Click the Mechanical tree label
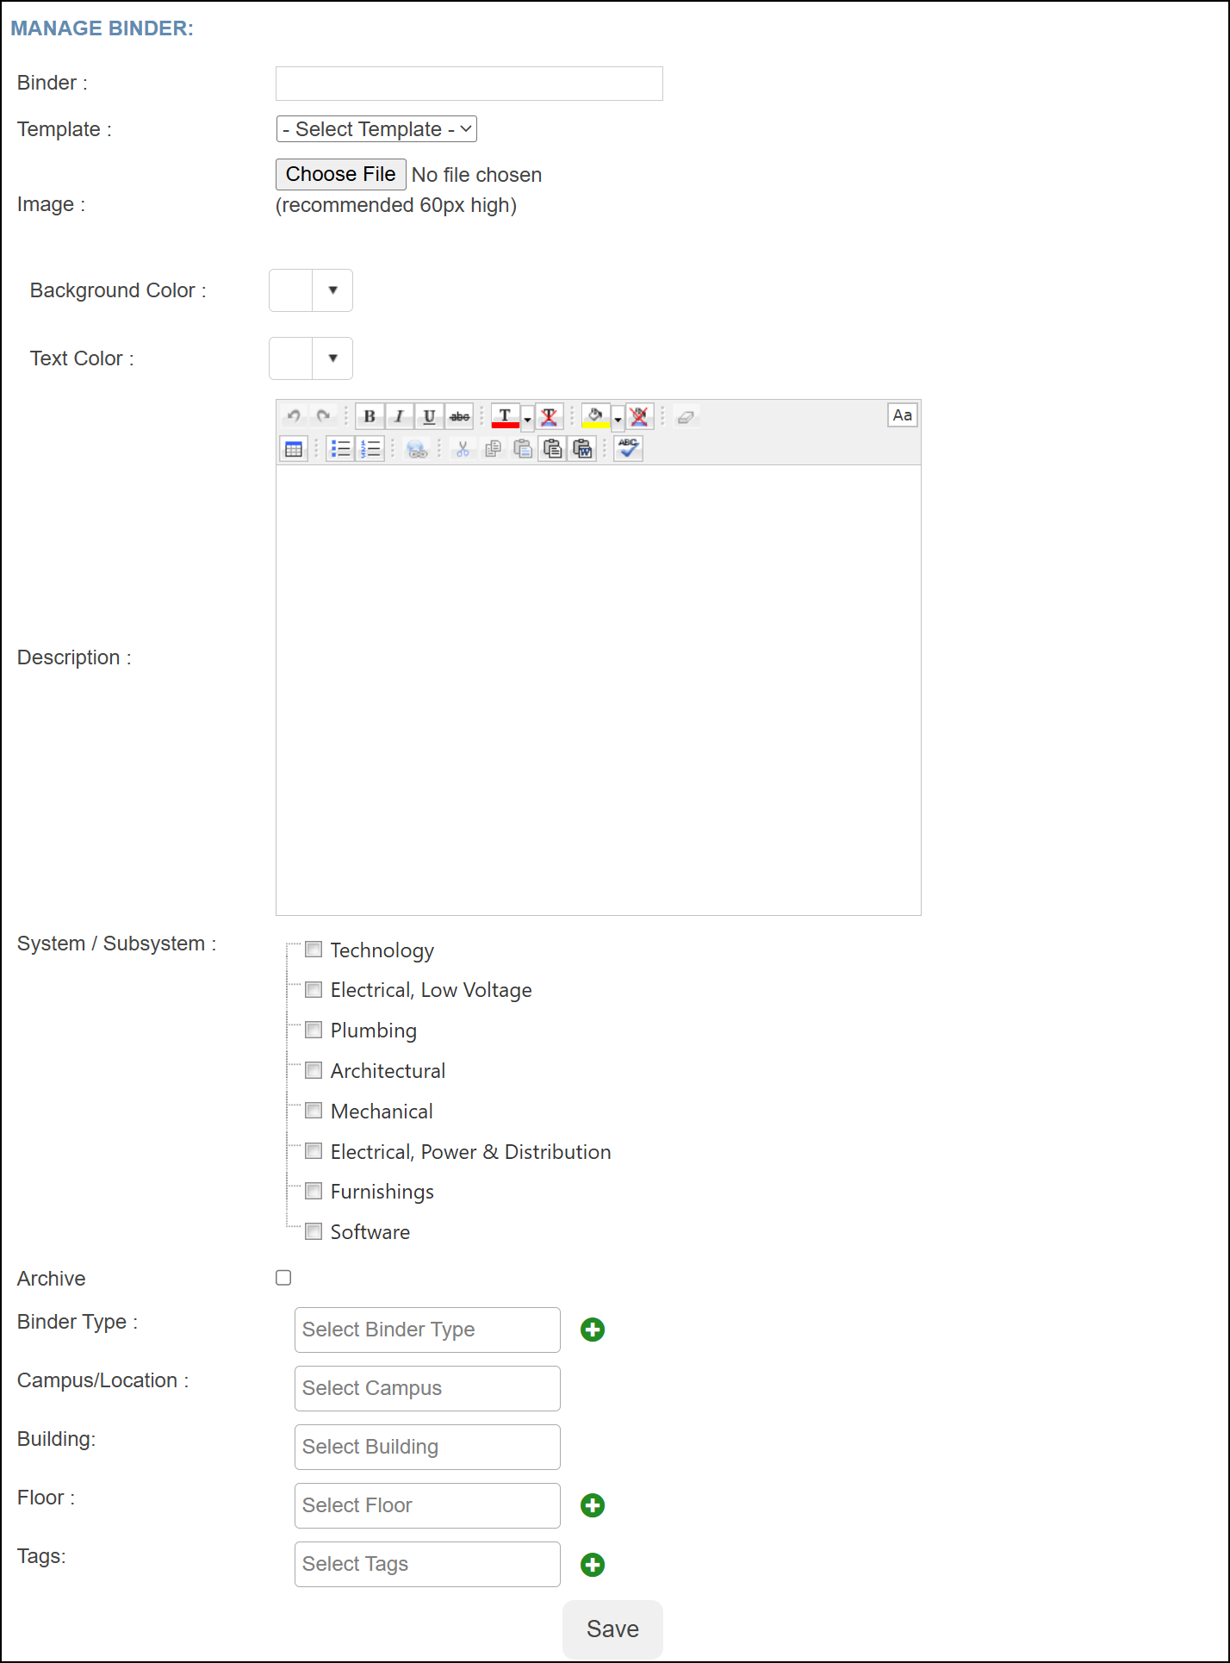This screenshot has width=1230, height=1663. pyautogui.click(x=382, y=1112)
